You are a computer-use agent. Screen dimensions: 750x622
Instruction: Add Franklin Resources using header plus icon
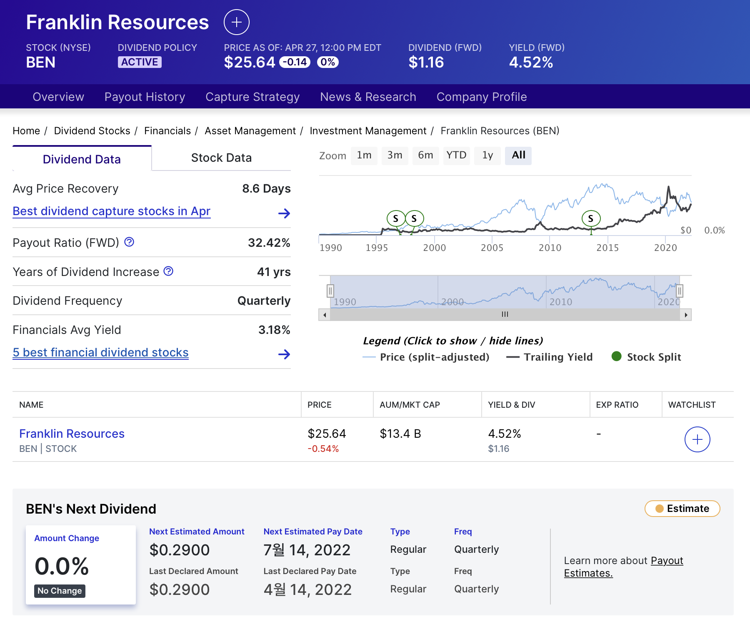pos(237,22)
